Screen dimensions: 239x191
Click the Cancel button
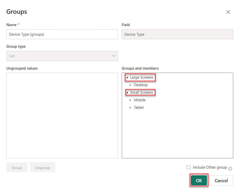221,180
